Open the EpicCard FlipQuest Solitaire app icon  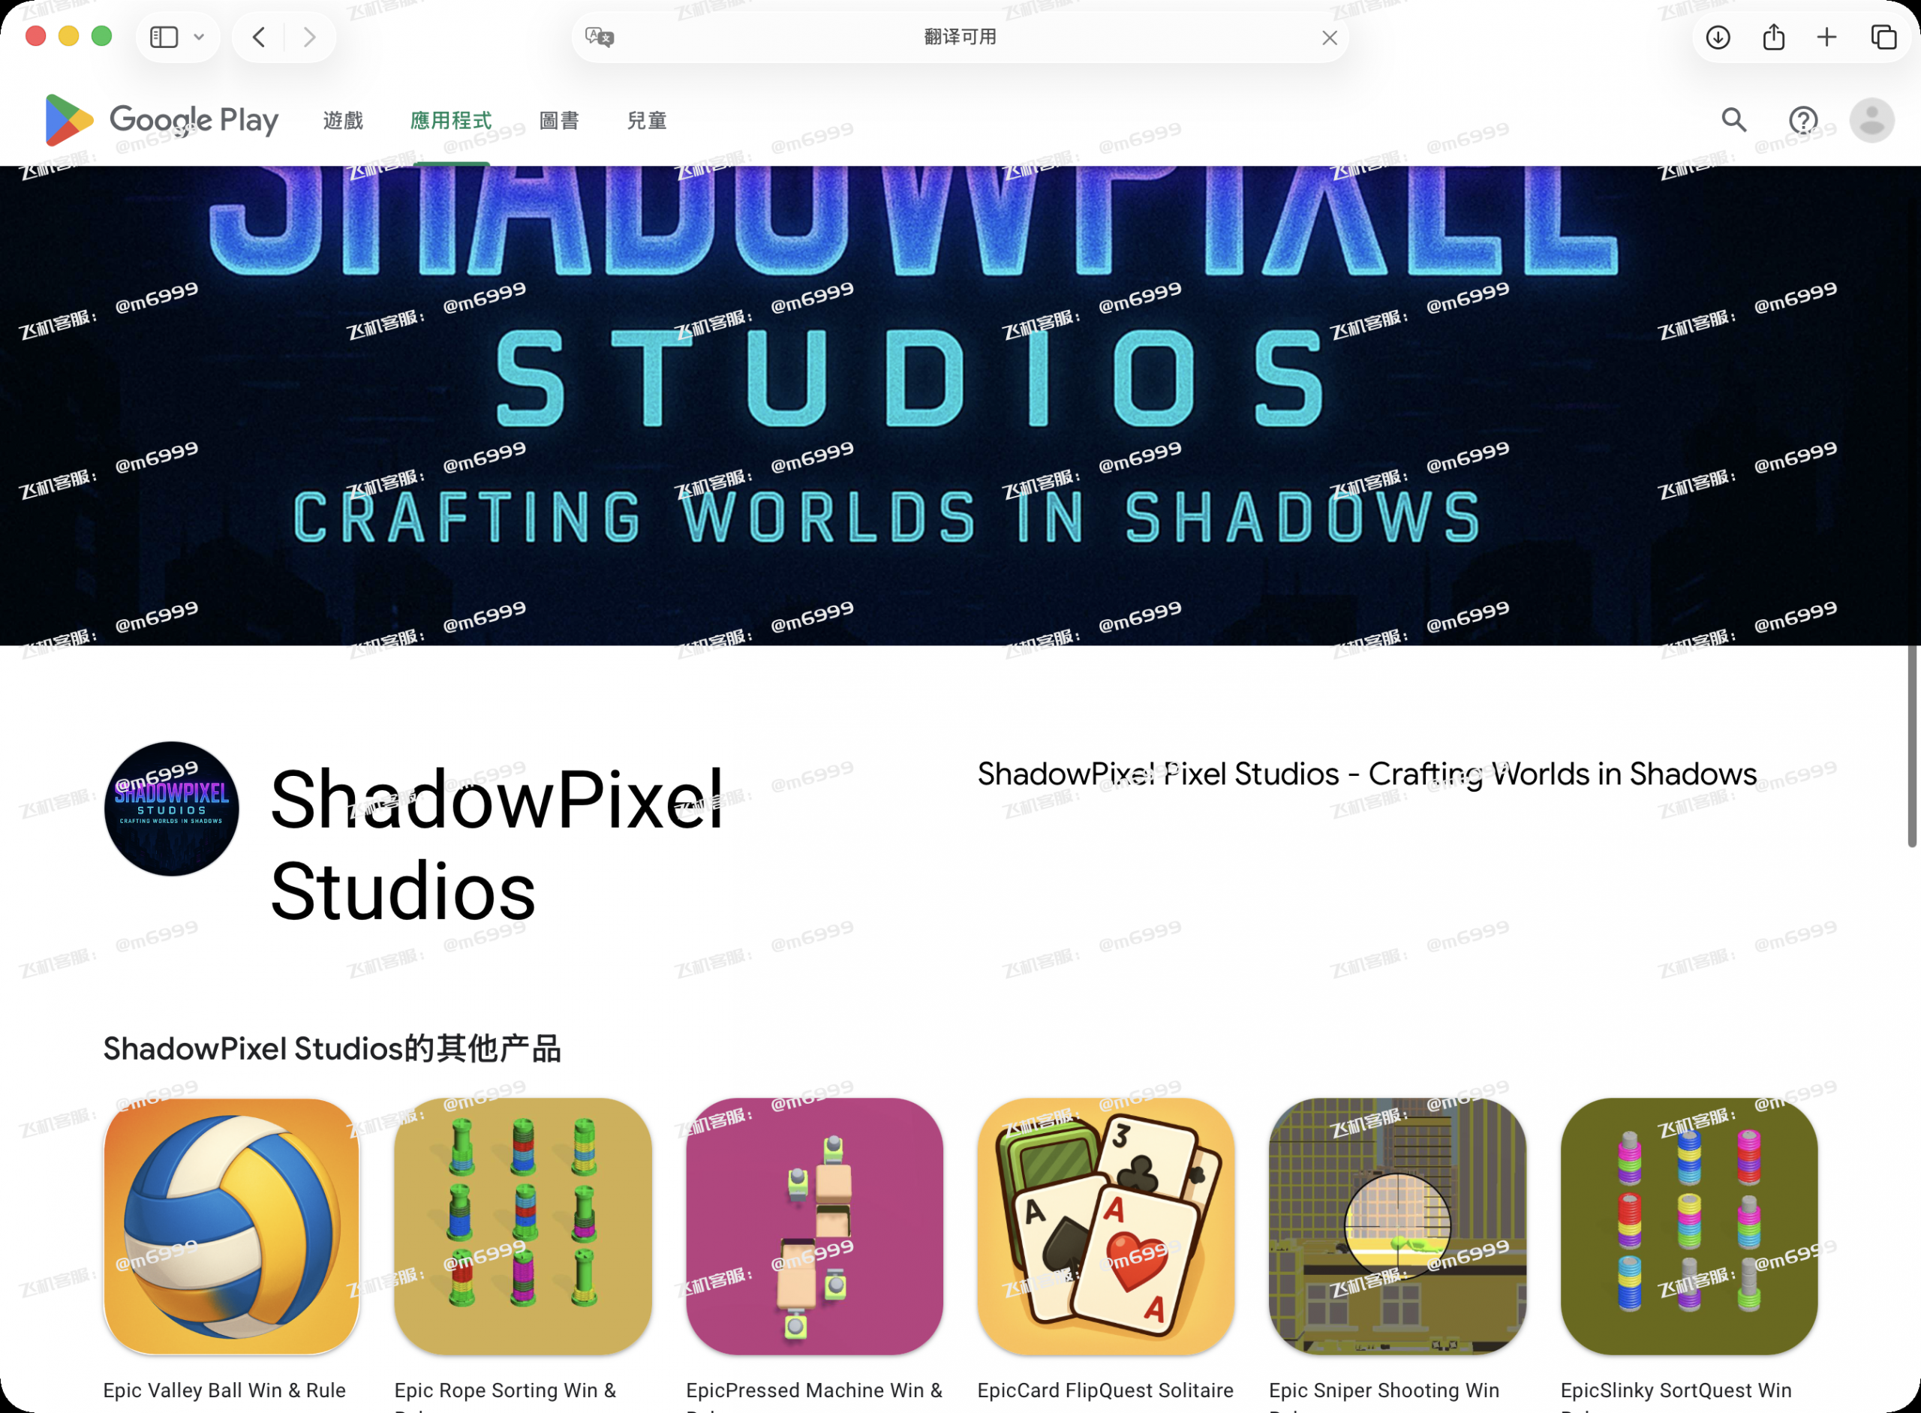tap(1106, 1227)
